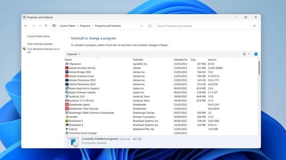Select the Apple Software Update name text
The height and width of the screenshot is (160, 286).
pyautogui.click(x=82, y=92)
